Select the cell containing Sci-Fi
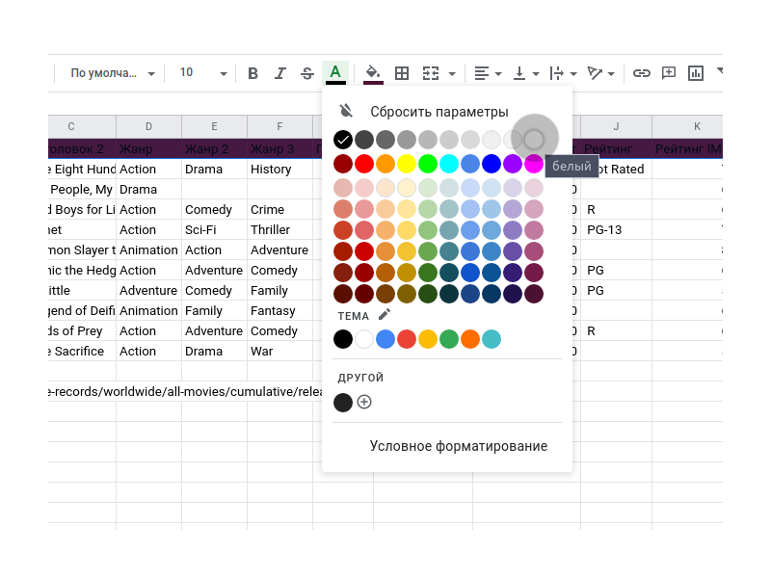This screenshot has height=578, width=771. 214,230
